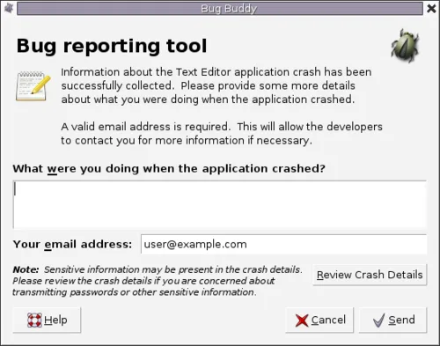Select the "Your email address:" label
This screenshot has height=346, width=440.
point(72,244)
